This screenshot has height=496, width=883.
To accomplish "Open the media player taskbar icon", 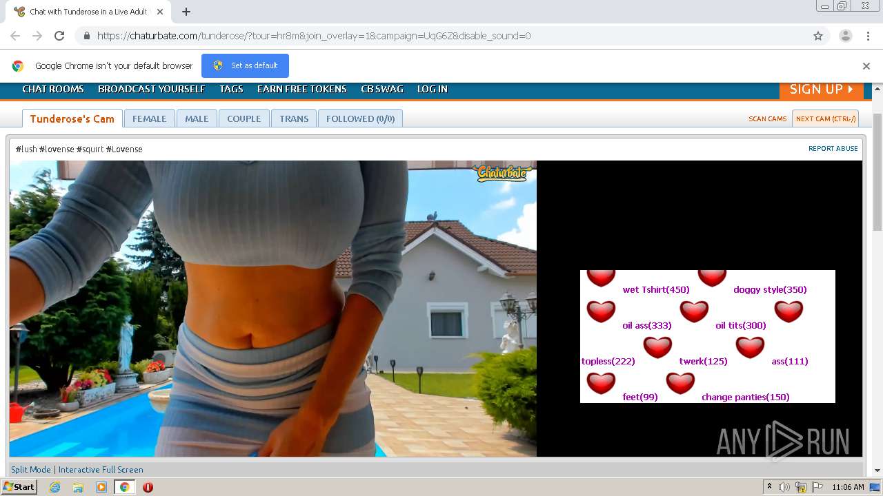I will (x=101, y=487).
